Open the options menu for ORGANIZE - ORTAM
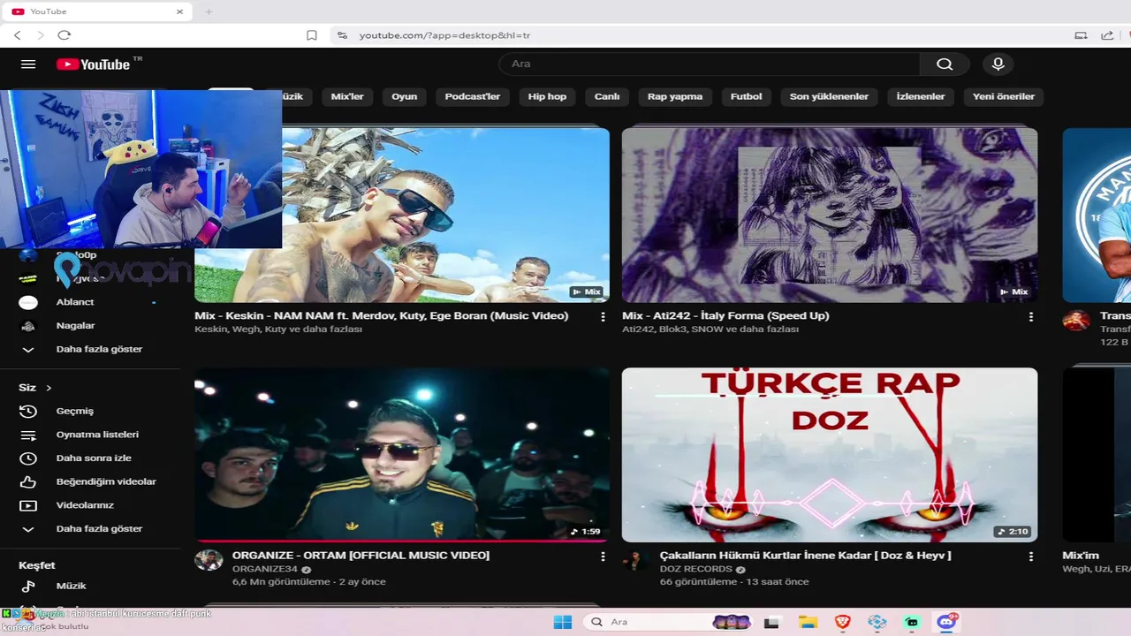 [x=603, y=556]
